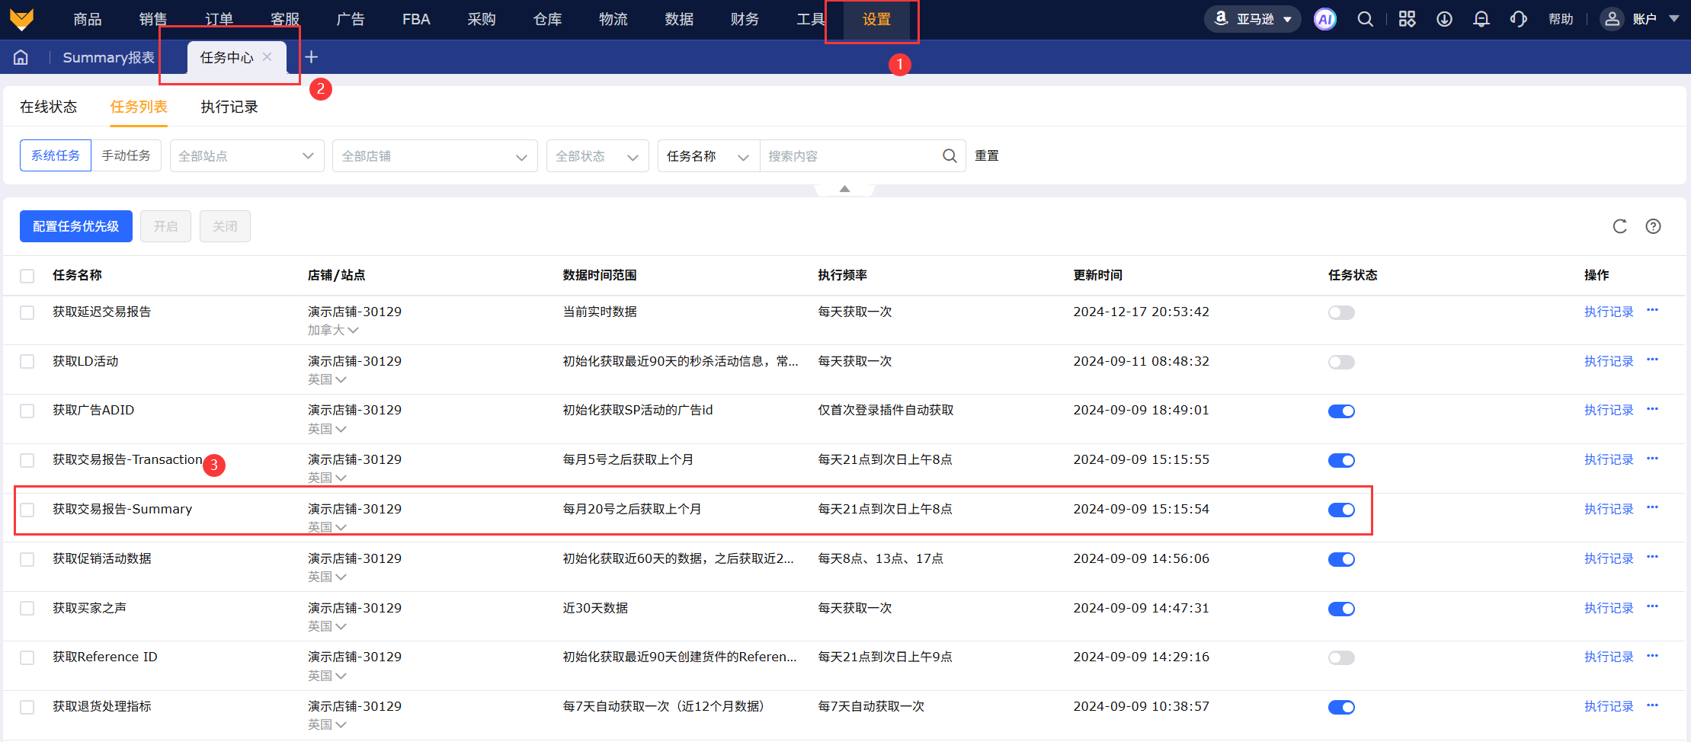Expand the 全部店铺 dropdown
The image size is (1691, 742).
[434, 155]
